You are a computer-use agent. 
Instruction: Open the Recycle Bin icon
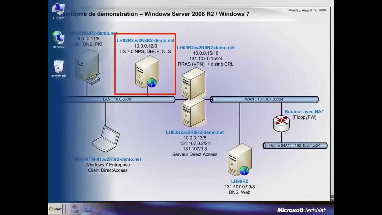58,69
